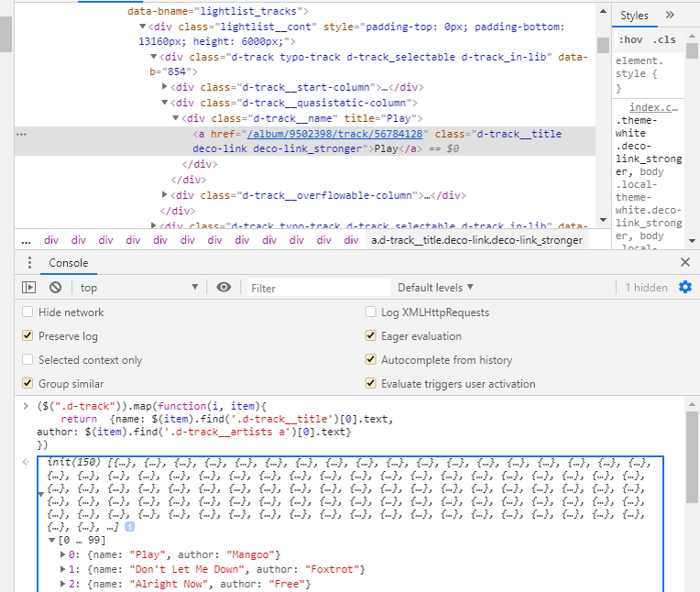Click the data-bname="lightlist_tracks" attribute line
700x592 pixels.
tap(218, 11)
